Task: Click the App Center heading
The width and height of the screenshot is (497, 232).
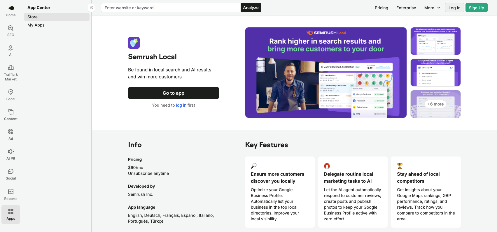Action: point(39,8)
